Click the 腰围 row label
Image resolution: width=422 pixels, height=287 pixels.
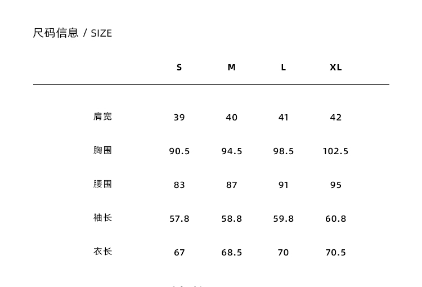[x=103, y=184]
